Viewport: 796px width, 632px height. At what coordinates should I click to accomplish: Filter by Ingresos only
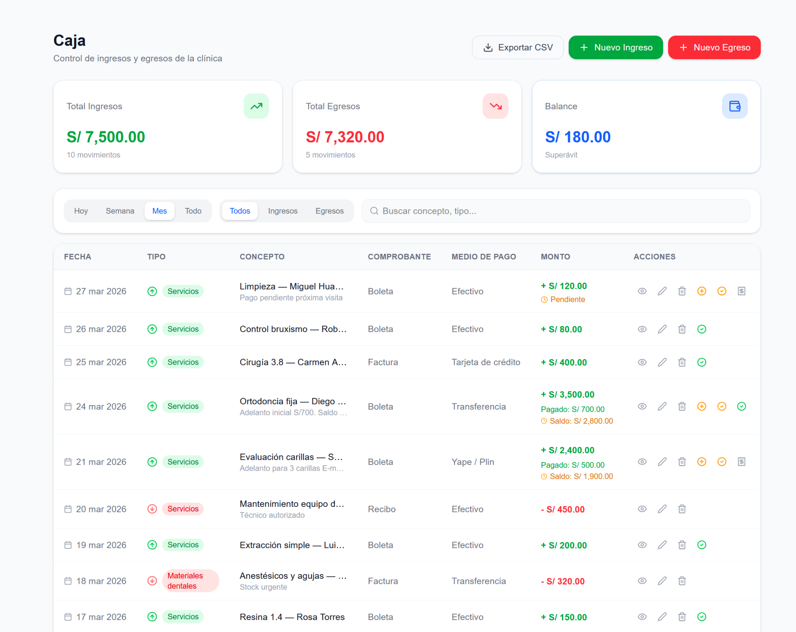click(x=283, y=211)
